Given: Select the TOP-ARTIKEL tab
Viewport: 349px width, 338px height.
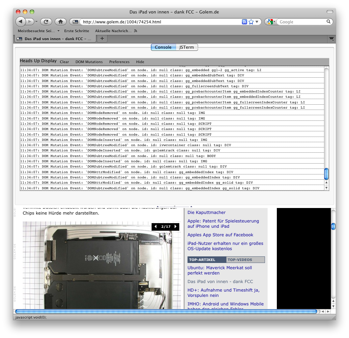Looking at the screenshot, I should tap(207, 260).
